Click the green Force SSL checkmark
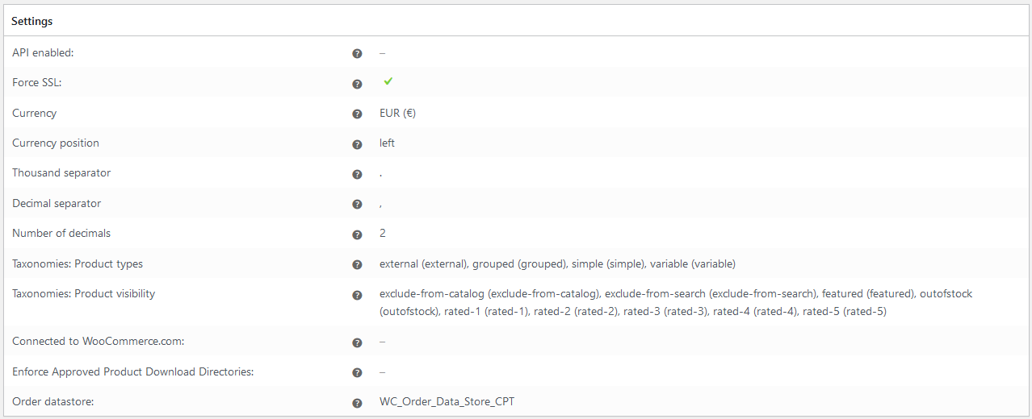 coord(388,81)
